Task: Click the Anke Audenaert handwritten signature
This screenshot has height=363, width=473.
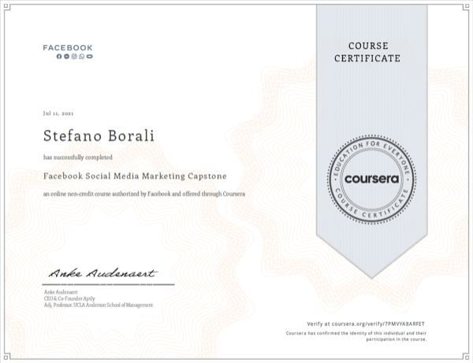Action: click(102, 273)
